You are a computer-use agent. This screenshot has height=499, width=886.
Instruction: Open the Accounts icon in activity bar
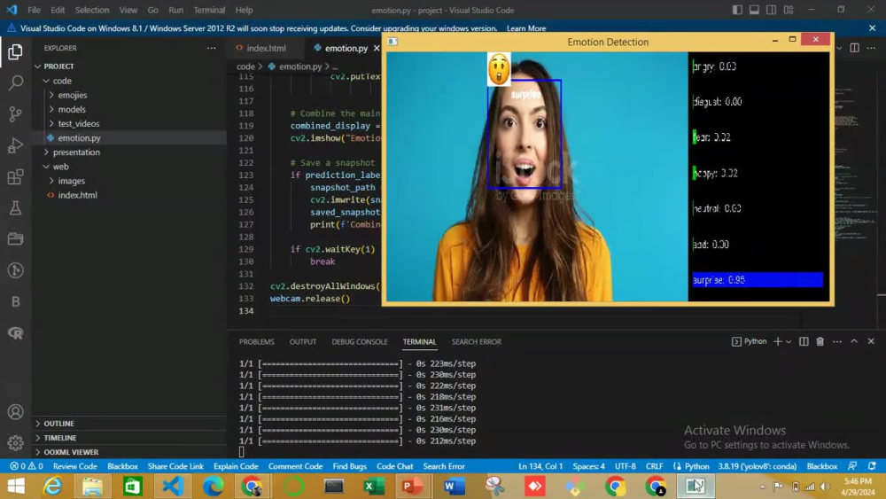click(x=15, y=412)
